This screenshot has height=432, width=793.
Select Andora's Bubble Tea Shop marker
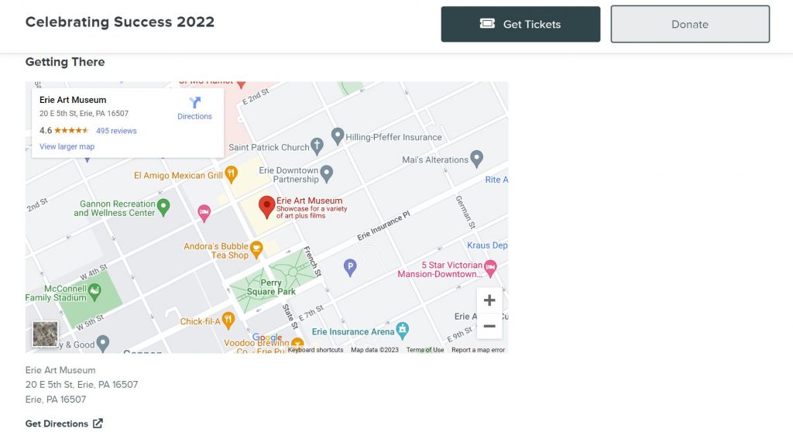(256, 248)
